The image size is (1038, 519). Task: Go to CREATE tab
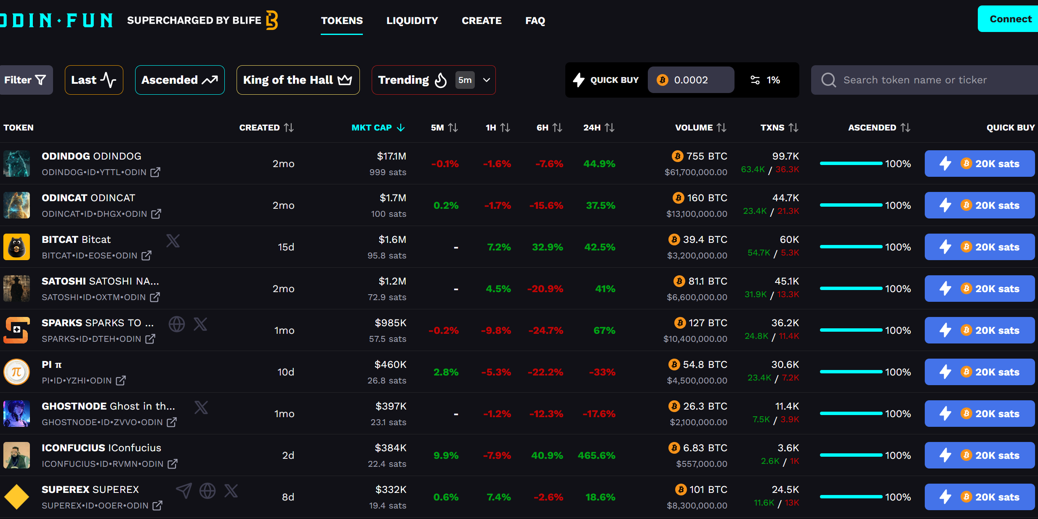click(482, 21)
